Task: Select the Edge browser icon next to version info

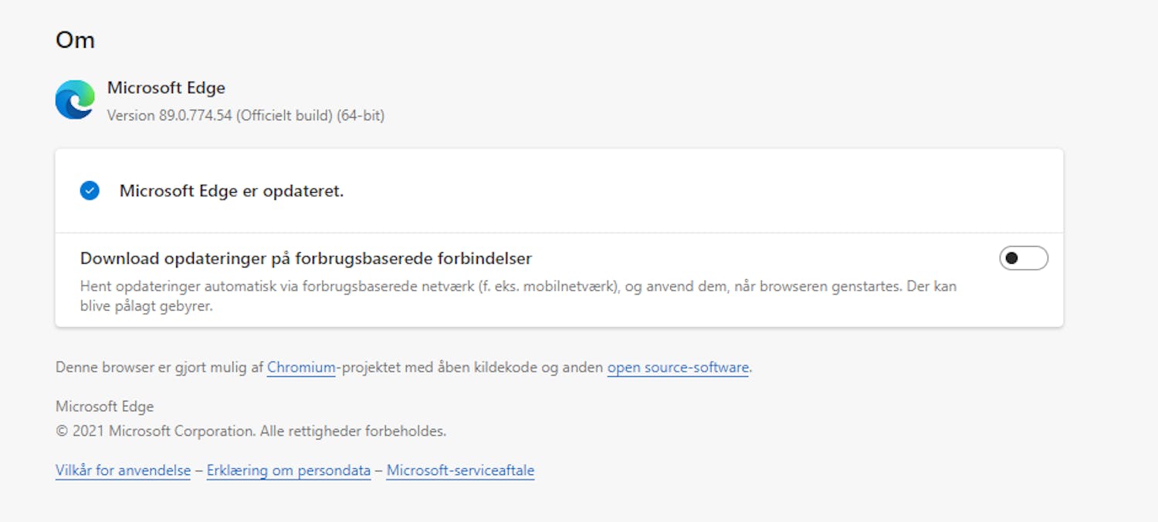Action: (x=73, y=99)
